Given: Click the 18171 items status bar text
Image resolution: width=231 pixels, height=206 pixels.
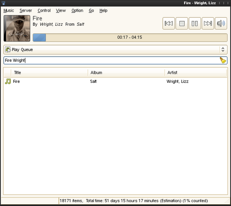Looking at the screenshot, I should 134,201.
